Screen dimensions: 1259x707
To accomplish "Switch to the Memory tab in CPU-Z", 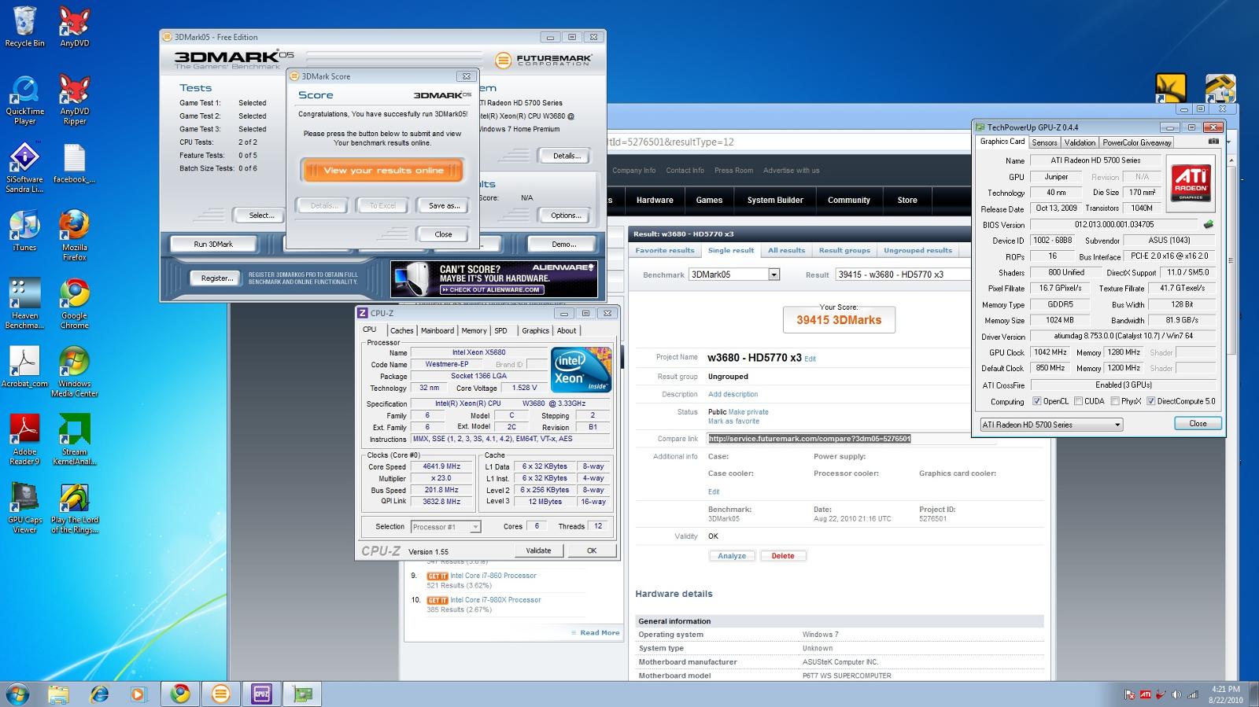I will pyautogui.click(x=474, y=330).
